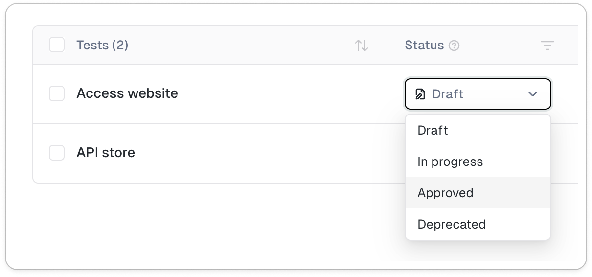592x277 pixels.
Task: Choose Draft from the status options list
Action: point(433,131)
